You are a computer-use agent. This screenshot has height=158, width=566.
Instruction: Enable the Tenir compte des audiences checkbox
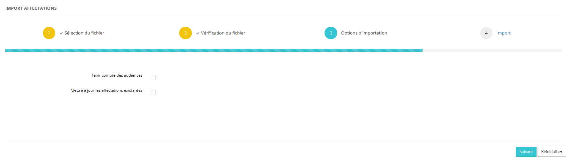point(153,78)
